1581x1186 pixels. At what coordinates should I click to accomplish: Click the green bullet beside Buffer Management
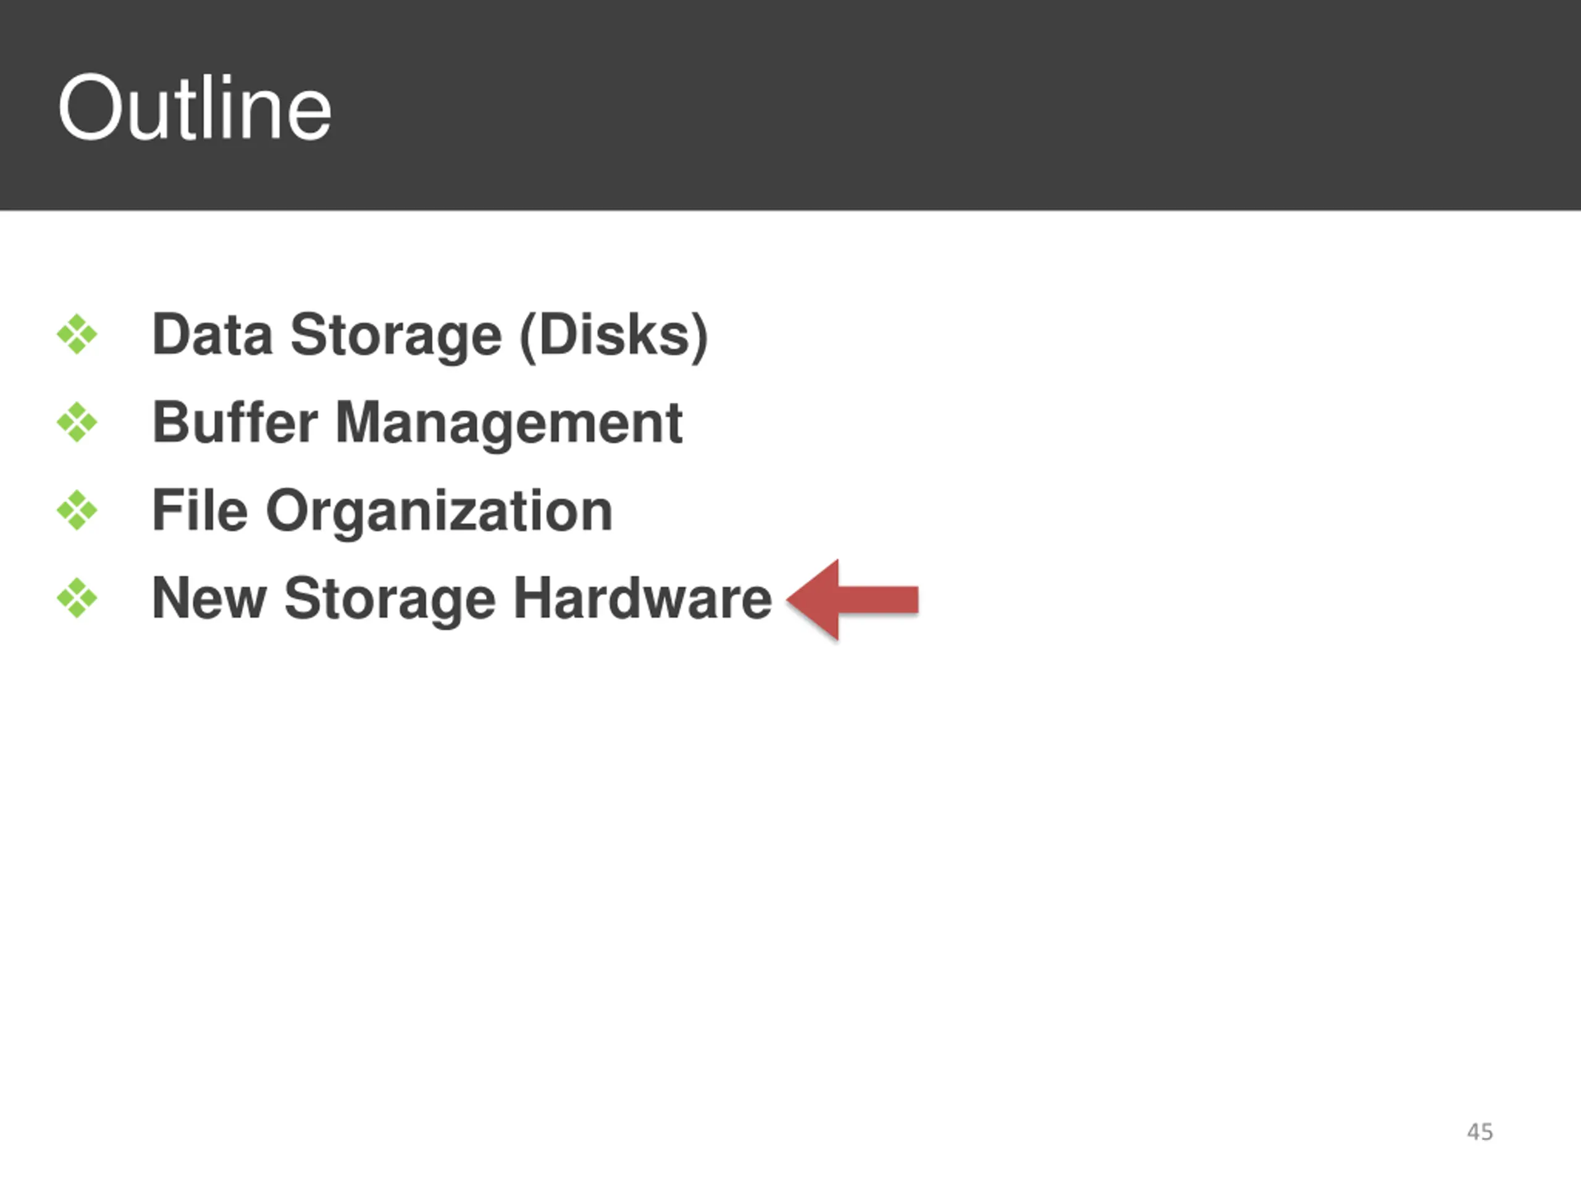click(77, 422)
